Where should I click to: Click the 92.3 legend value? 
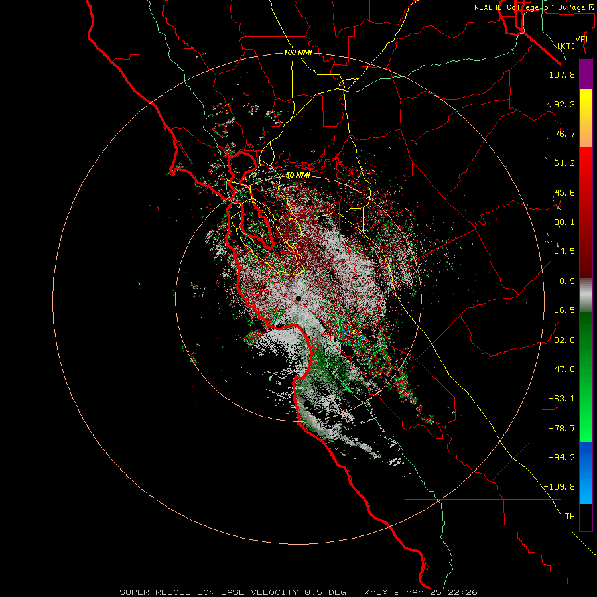(564, 104)
